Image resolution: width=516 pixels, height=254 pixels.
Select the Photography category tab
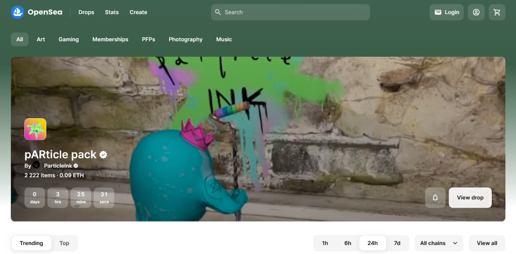pos(185,39)
